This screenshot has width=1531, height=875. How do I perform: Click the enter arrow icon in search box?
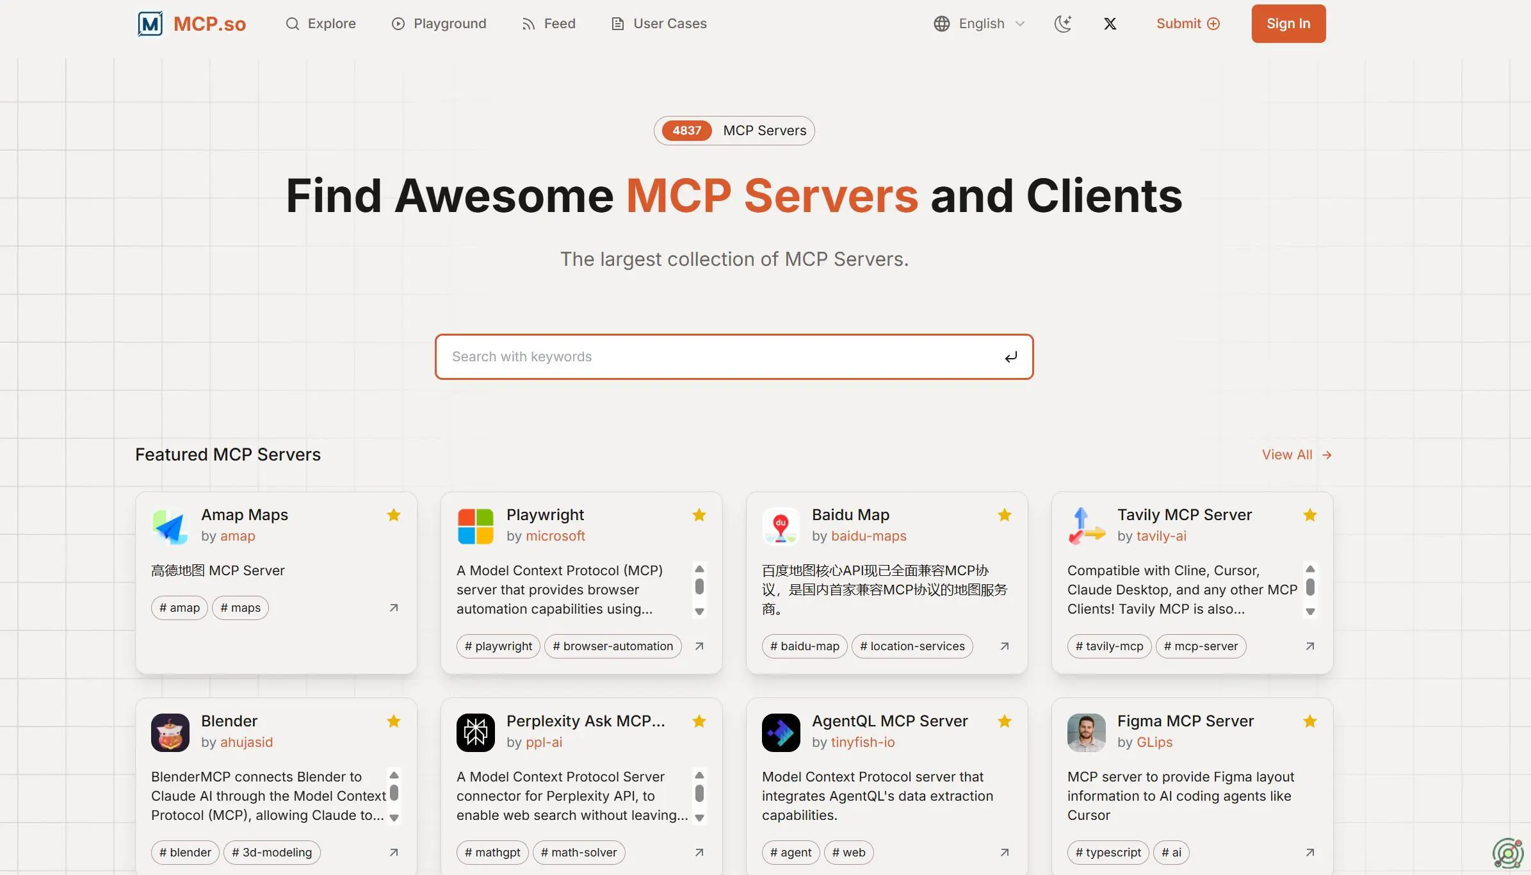pos(1010,357)
